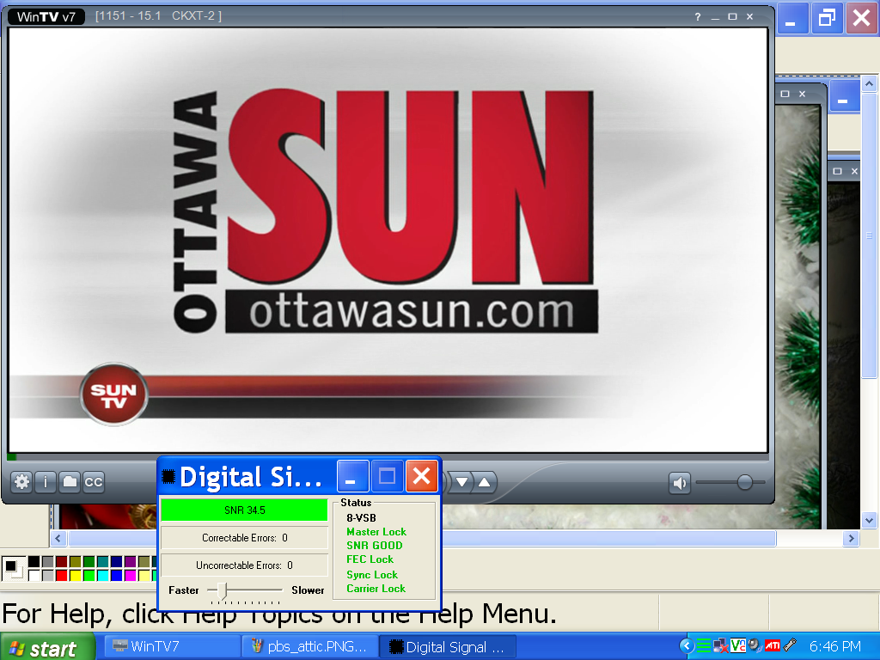Open WinTV settings with the gear icon
Viewport: 880px width, 660px height.
[21, 481]
